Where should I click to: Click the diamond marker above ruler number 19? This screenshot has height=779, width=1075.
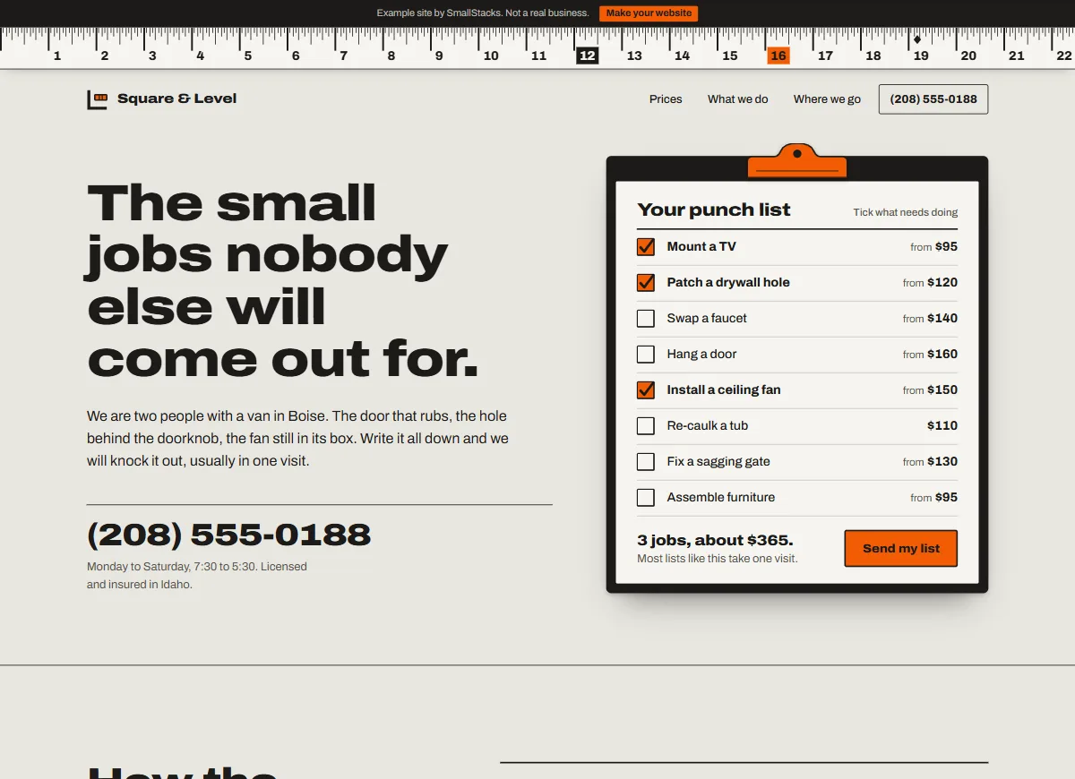pos(917,39)
